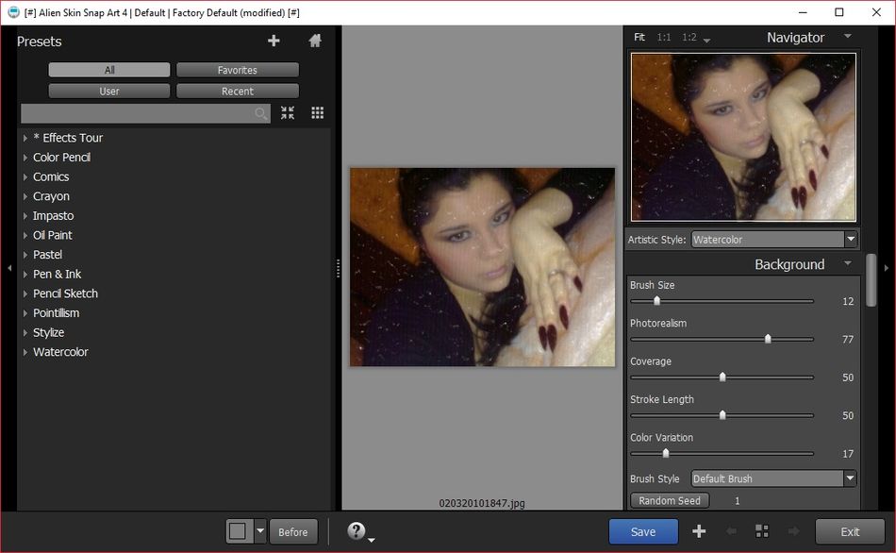Open the help question mark icon

coord(356,530)
